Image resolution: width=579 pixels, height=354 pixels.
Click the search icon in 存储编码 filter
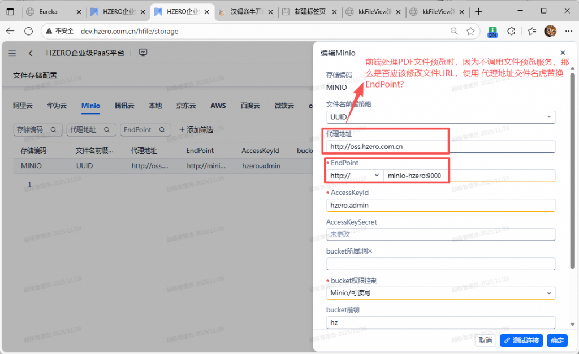[x=54, y=130]
